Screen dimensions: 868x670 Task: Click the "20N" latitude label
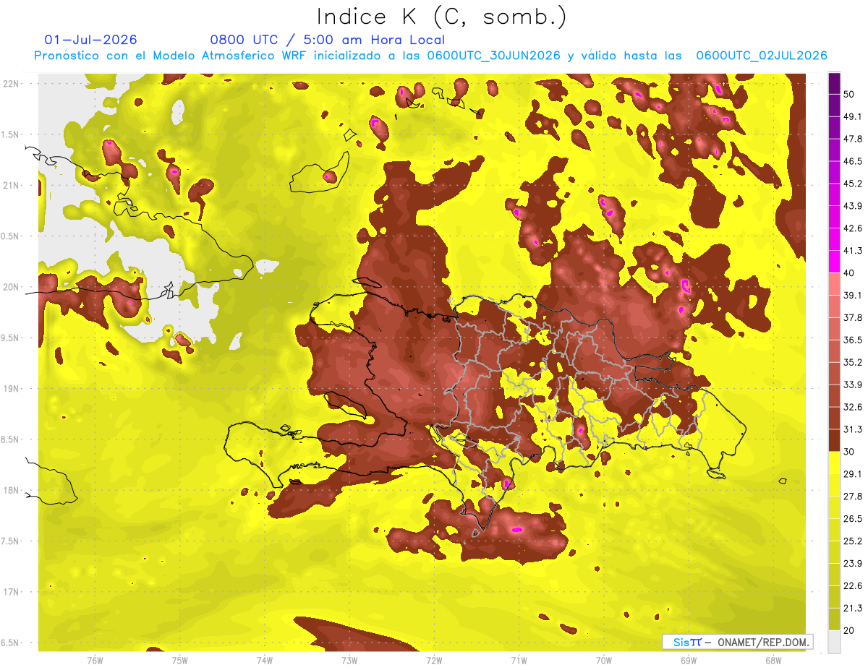[12, 287]
